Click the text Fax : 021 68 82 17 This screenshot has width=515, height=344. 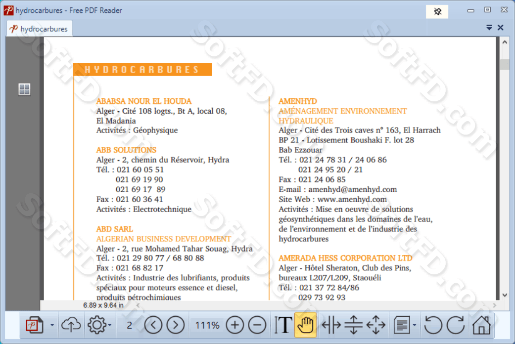[x=130, y=268]
